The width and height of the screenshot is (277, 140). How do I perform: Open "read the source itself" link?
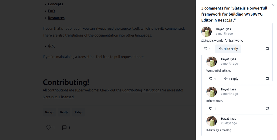123,29
